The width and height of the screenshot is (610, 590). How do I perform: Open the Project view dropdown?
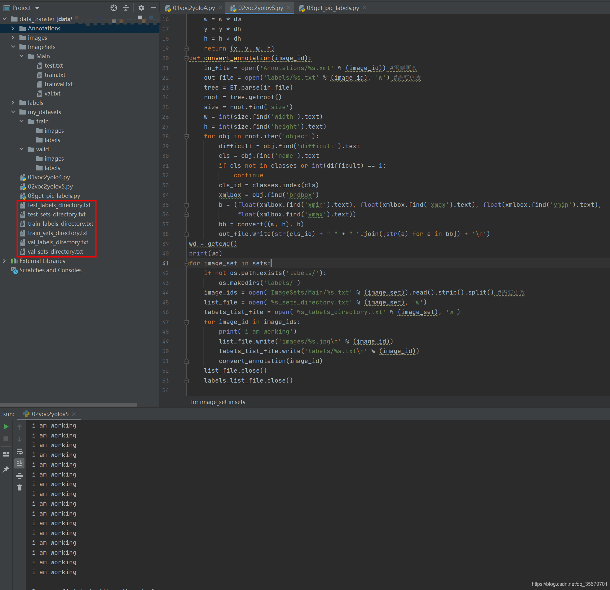point(37,8)
